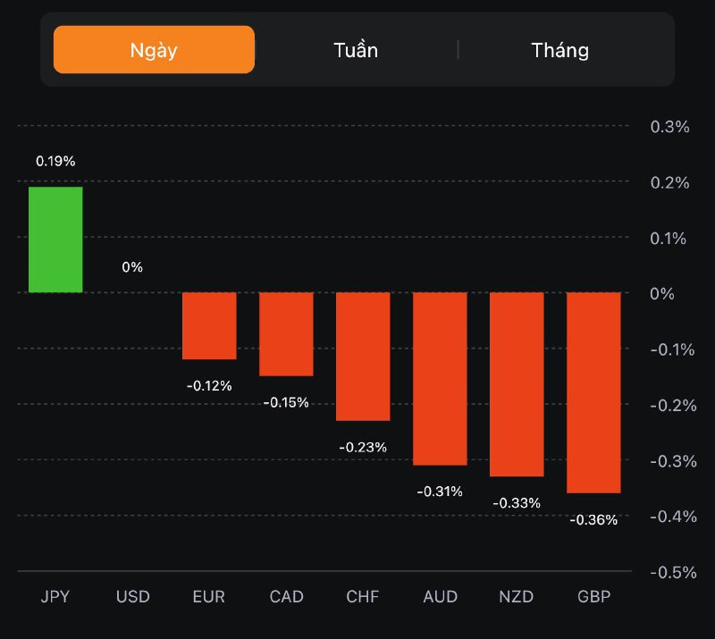Tap the red GBP bar
715x639 pixels.
tap(593, 392)
